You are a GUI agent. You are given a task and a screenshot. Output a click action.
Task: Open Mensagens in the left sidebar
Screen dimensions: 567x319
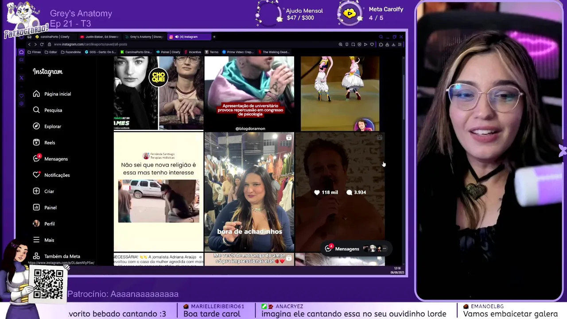(x=50, y=159)
